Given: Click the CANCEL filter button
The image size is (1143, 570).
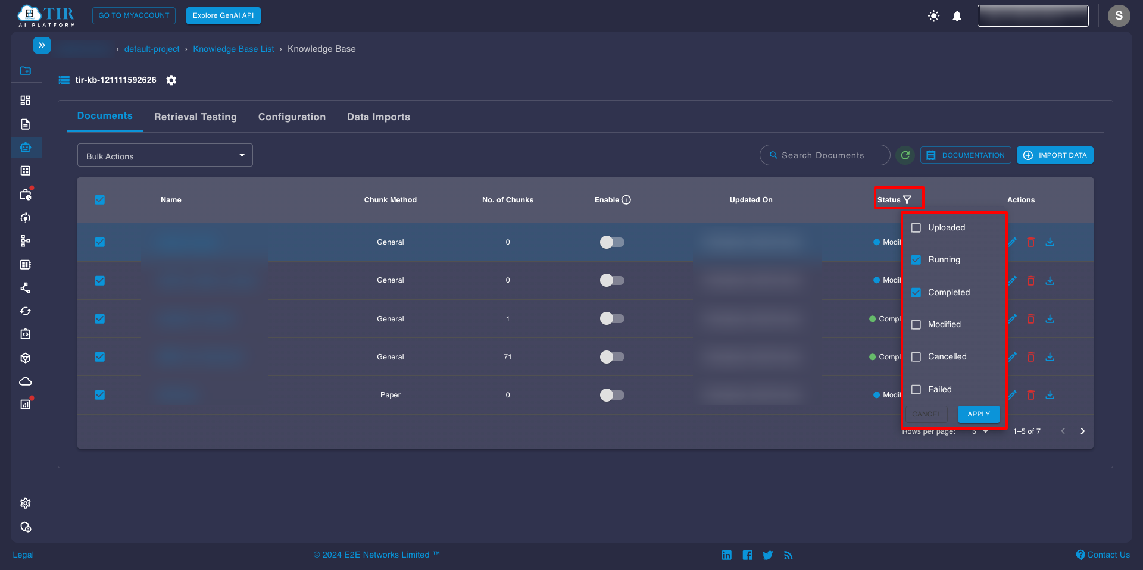Looking at the screenshot, I should pyautogui.click(x=926, y=414).
